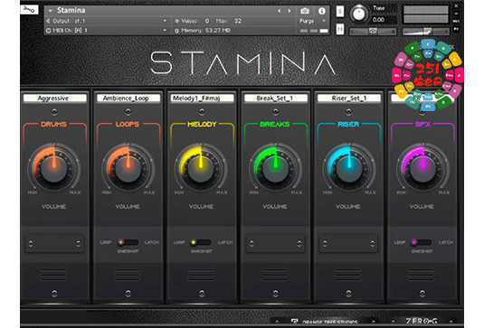Go to previous instrument with left arrow
The image size is (484, 328).
[x=279, y=11]
